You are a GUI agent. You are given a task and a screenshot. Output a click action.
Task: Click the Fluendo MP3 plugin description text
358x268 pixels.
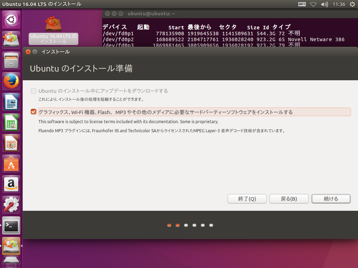pos(162,131)
